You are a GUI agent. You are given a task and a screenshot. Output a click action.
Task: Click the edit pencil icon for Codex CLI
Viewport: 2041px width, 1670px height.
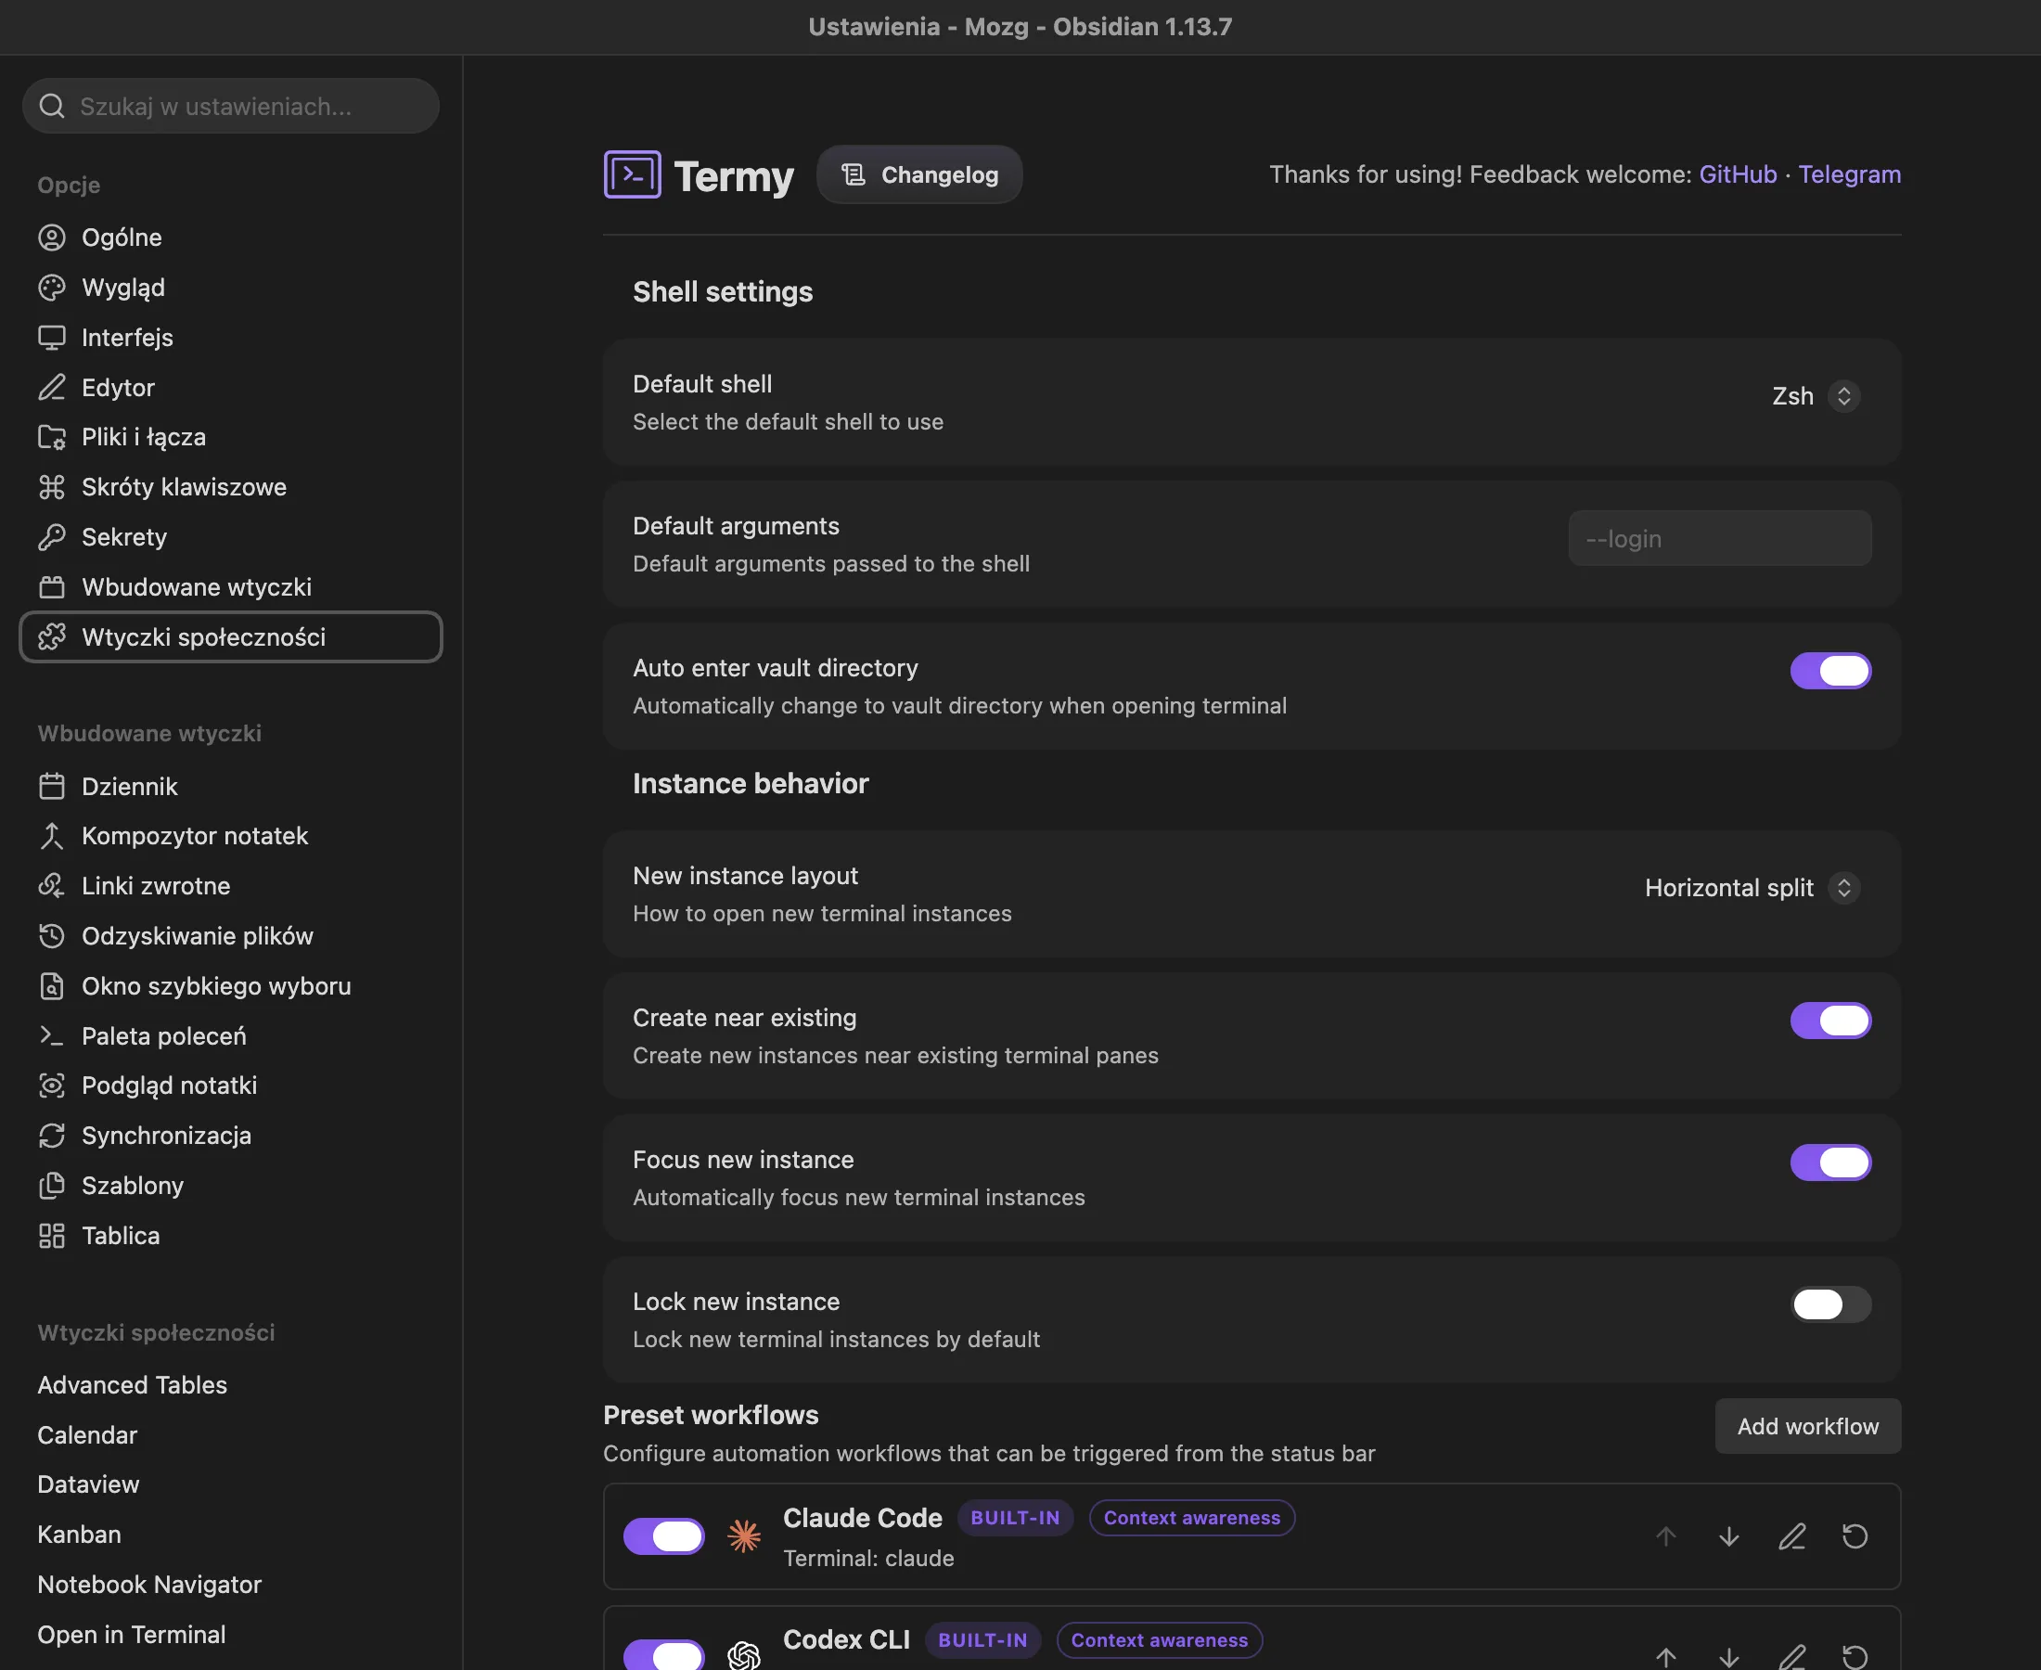tap(1791, 1656)
